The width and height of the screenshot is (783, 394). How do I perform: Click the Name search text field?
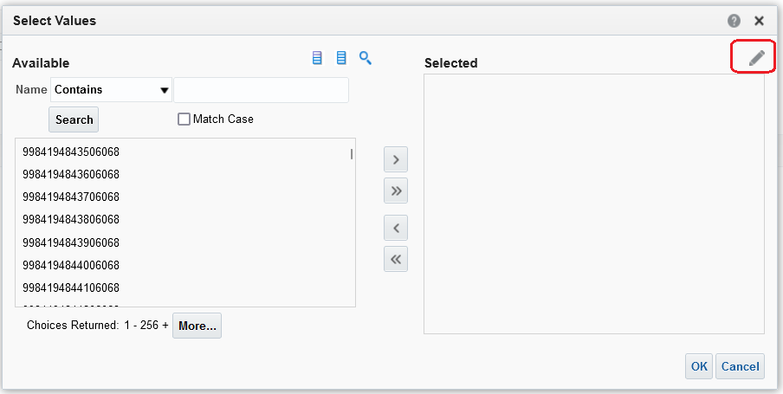click(261, 90)
